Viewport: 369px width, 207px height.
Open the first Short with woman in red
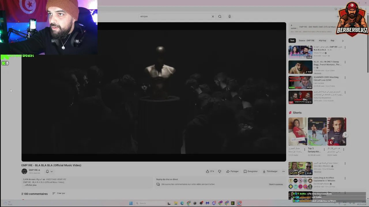(x=298, y=131)
